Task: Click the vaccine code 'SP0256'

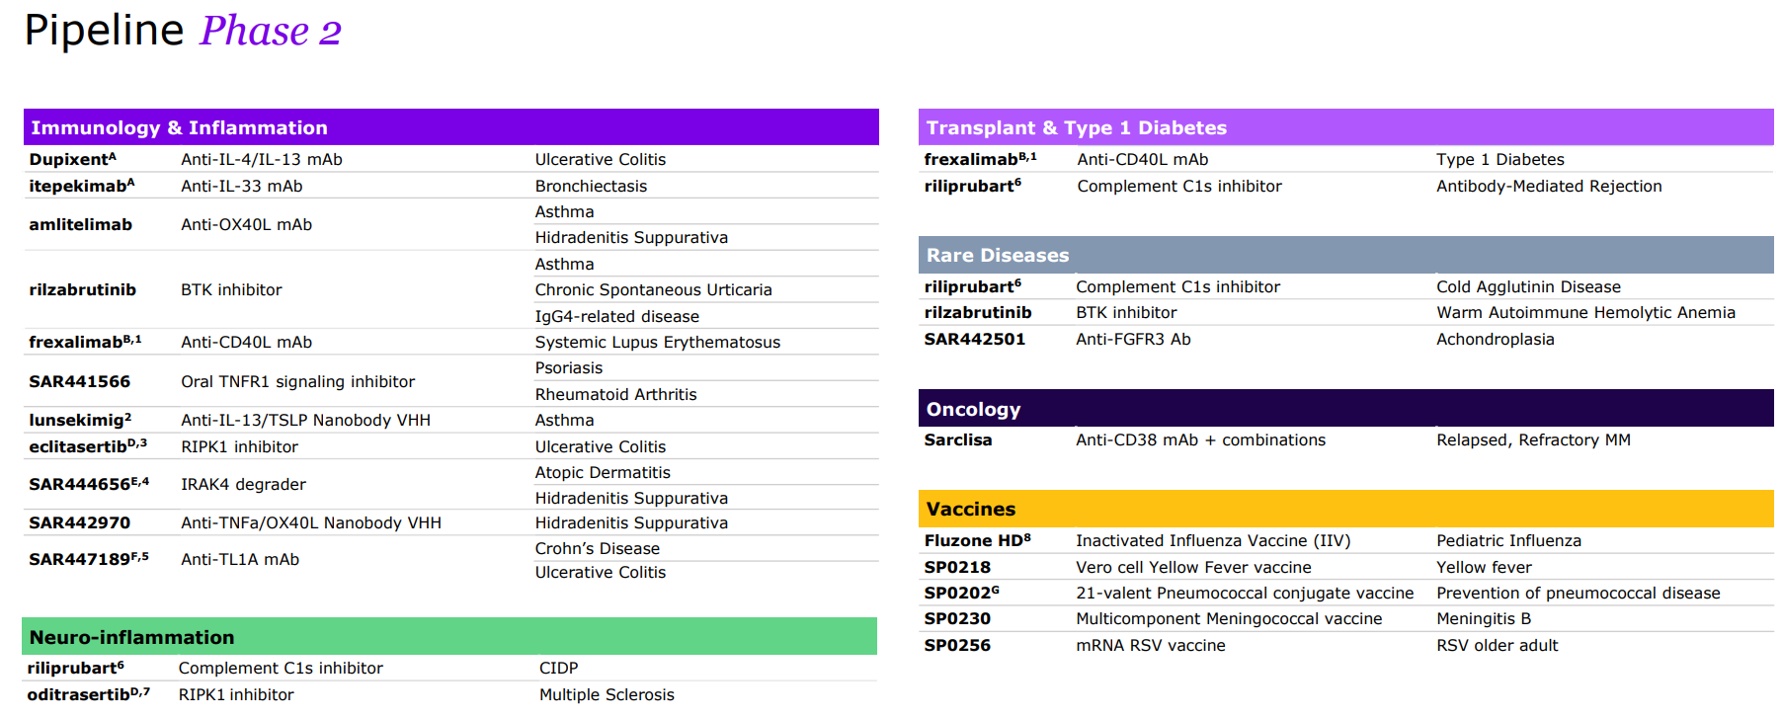Action: 957,645
